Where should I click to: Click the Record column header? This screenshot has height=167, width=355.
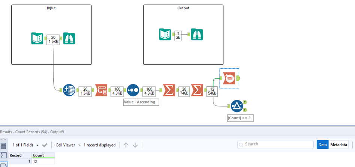pos(20,155)
